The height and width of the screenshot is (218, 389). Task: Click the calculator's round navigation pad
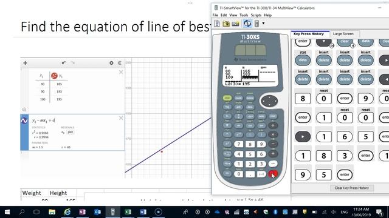point(269,101)
